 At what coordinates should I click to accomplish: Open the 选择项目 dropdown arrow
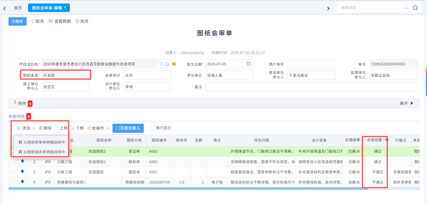[406, 8]
